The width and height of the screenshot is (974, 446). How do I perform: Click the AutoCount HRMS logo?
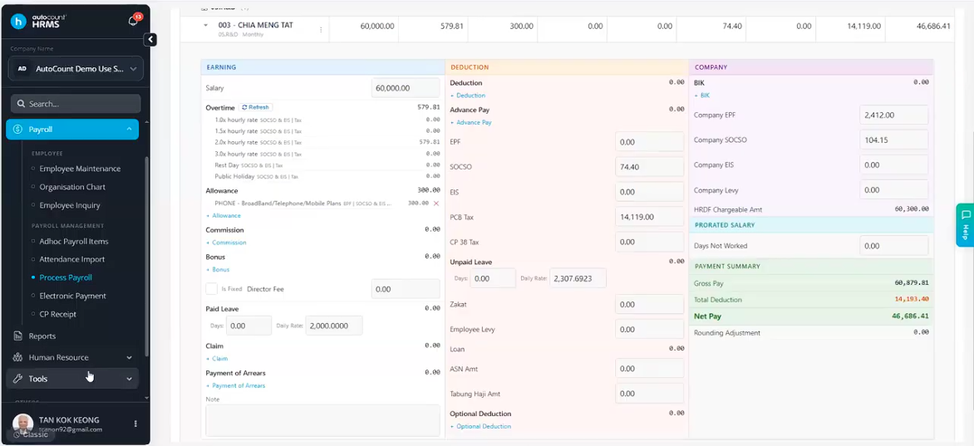tap(39, 21)
